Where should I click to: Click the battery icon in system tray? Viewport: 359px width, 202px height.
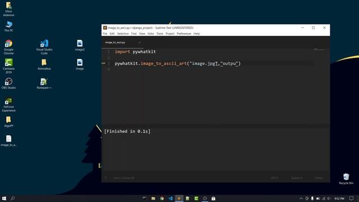(x=318, y=198)
